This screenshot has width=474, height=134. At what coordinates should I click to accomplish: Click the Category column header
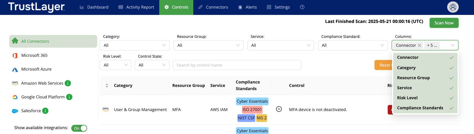pos(123,86)
